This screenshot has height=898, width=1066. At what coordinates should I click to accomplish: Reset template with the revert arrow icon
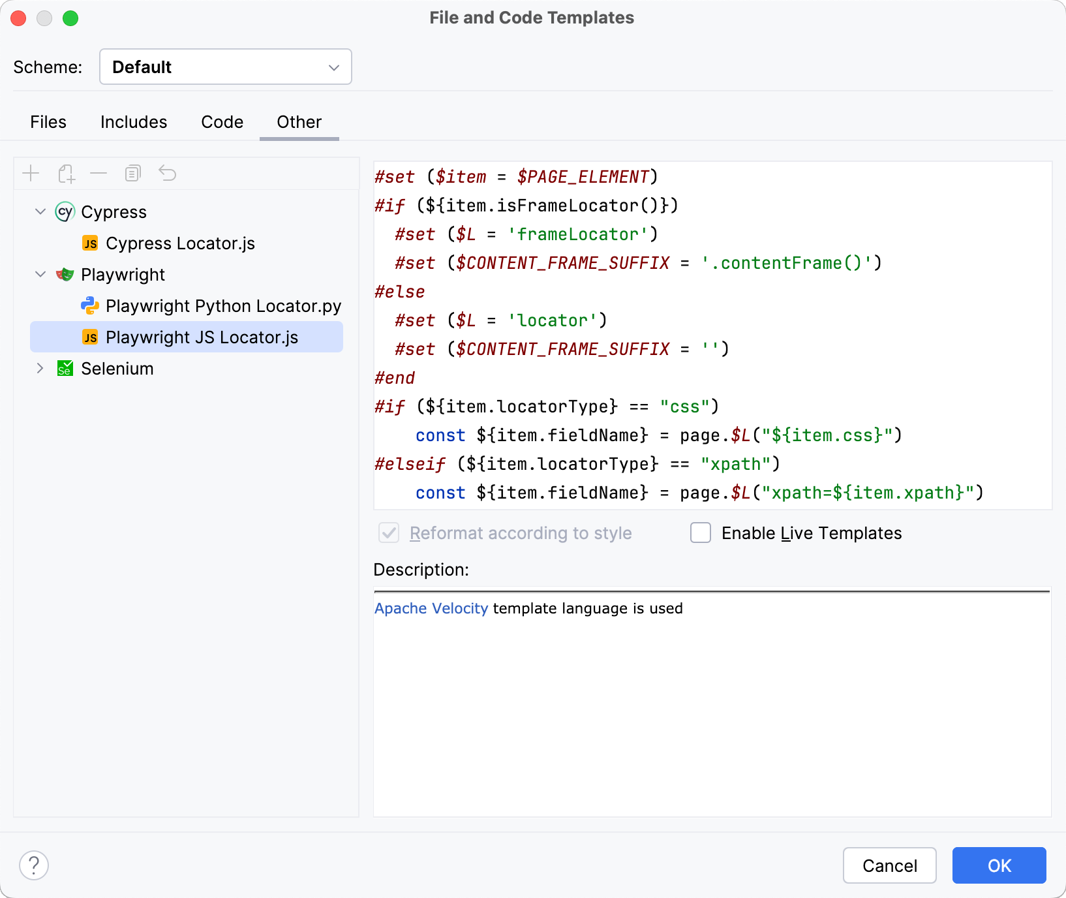[168, 173]
